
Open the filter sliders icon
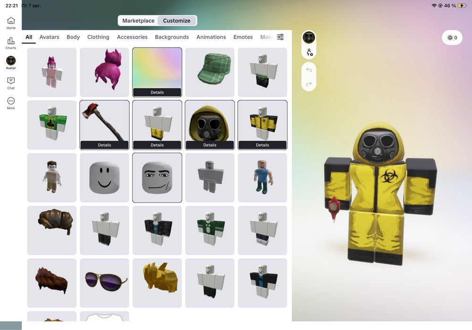280,37
